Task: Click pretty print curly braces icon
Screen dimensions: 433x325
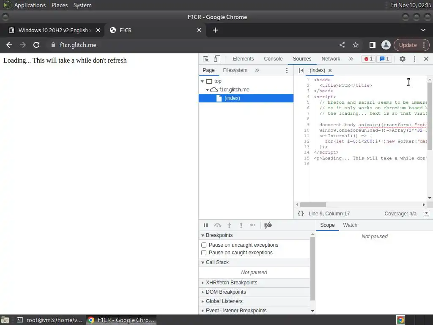Action: click(x=301, y=214)
